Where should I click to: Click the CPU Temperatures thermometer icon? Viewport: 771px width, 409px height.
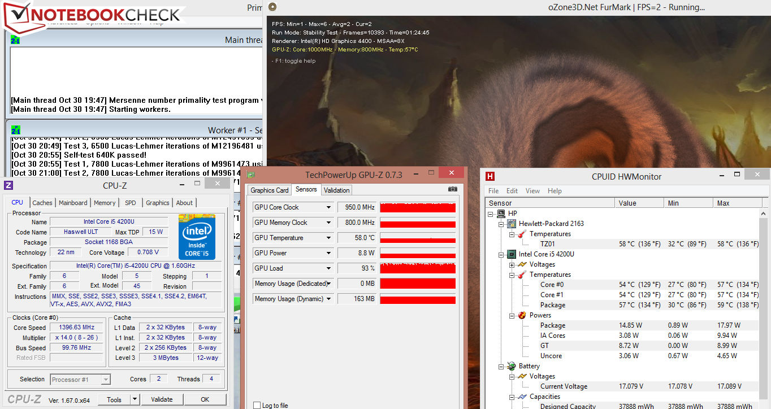point(522,275)
